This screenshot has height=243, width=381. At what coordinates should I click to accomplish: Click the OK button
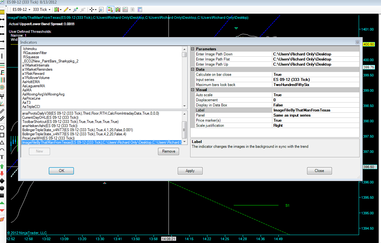(x=61, y=171)
